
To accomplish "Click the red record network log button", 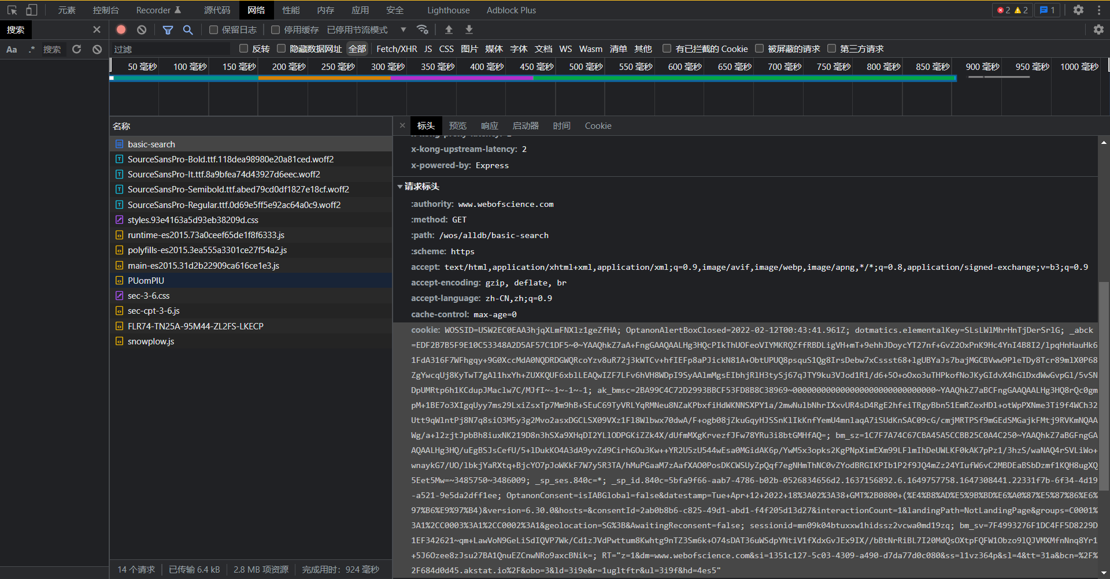I will [121, 29].
